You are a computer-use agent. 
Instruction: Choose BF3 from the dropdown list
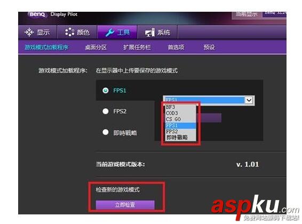pos(180,107)
